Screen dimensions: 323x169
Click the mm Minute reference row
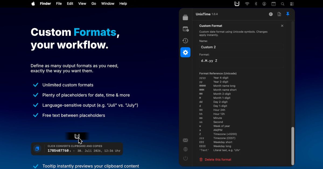[x=210, y=118]
